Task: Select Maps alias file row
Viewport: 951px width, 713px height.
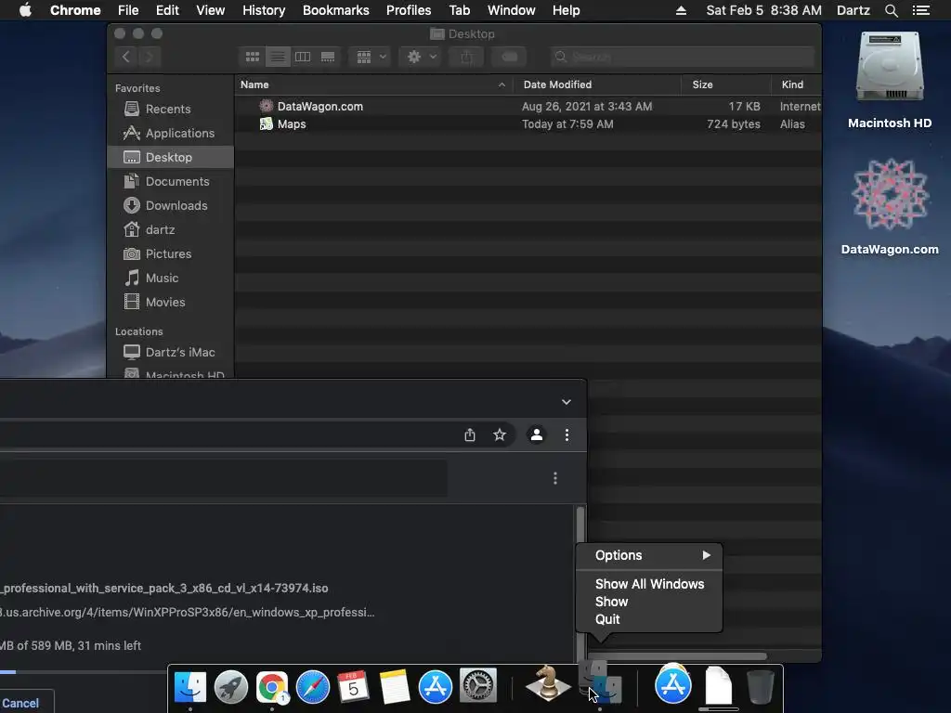Action: [528, 124]
